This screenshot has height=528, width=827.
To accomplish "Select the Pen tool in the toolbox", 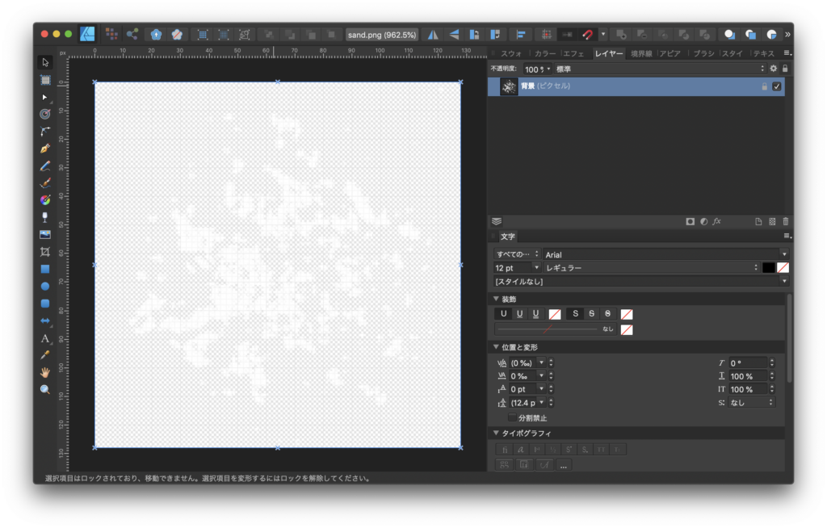I will 45,149.
